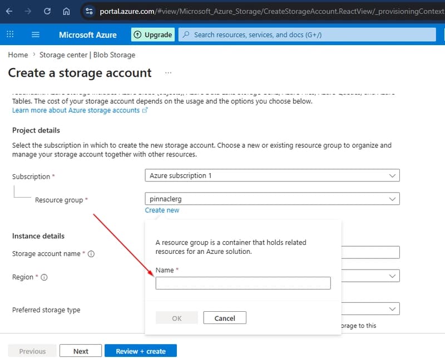Open the Resource group pinnaclerg dropdown

[272, 199]
